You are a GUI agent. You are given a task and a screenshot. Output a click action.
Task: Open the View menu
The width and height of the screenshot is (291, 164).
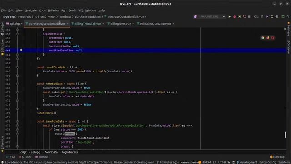tap(19, 10)
